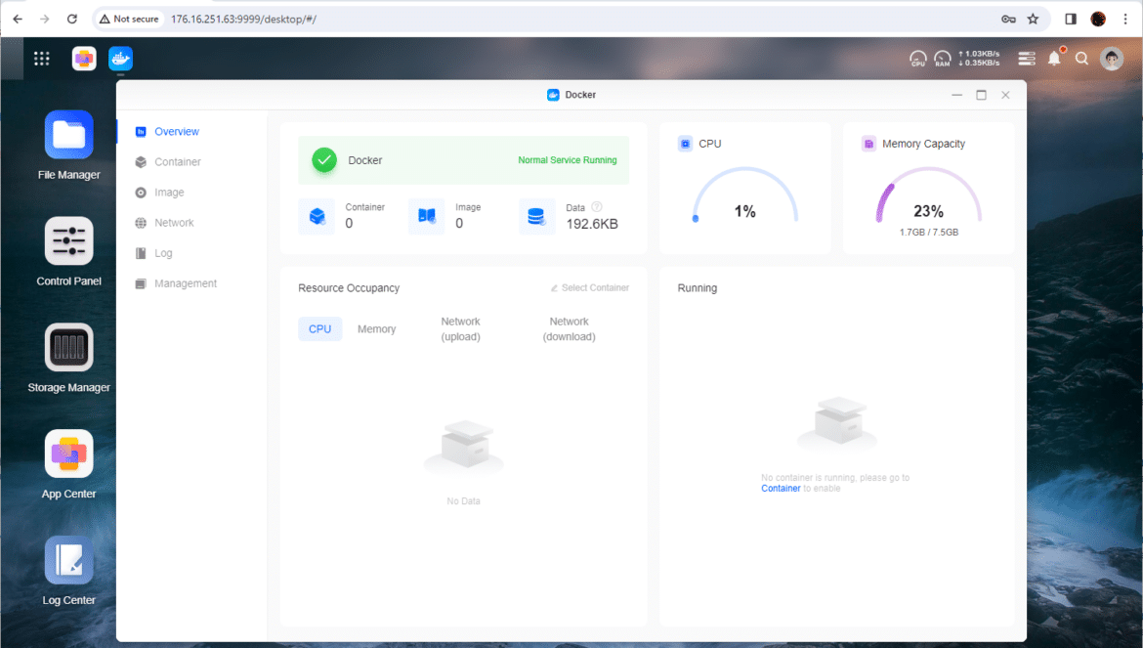Click the 192.6KB data value

592,224
